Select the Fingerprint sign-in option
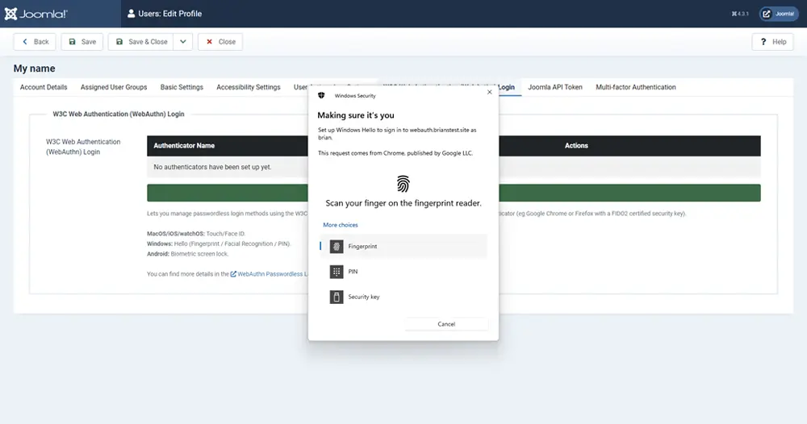The height and width of the screenshot is (424, 807). click(403, 246)
